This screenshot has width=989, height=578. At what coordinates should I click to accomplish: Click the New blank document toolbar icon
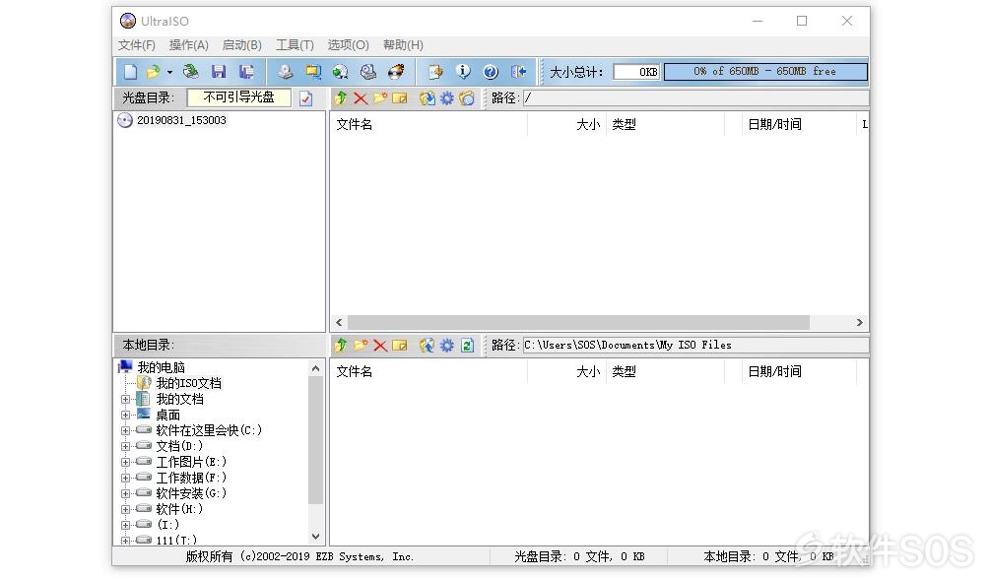click(130, 72)
